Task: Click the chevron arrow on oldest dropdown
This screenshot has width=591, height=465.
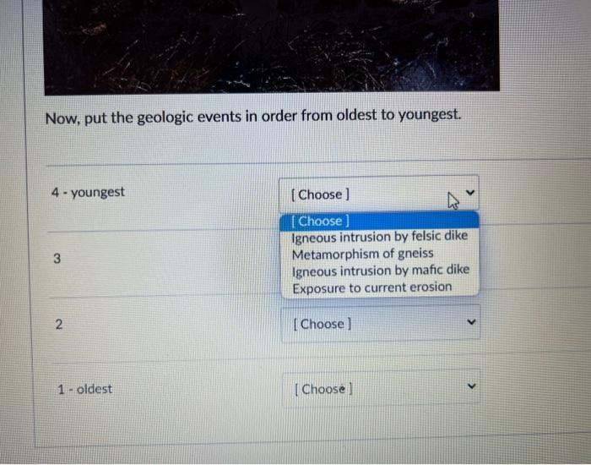Action: pos(471,386)
